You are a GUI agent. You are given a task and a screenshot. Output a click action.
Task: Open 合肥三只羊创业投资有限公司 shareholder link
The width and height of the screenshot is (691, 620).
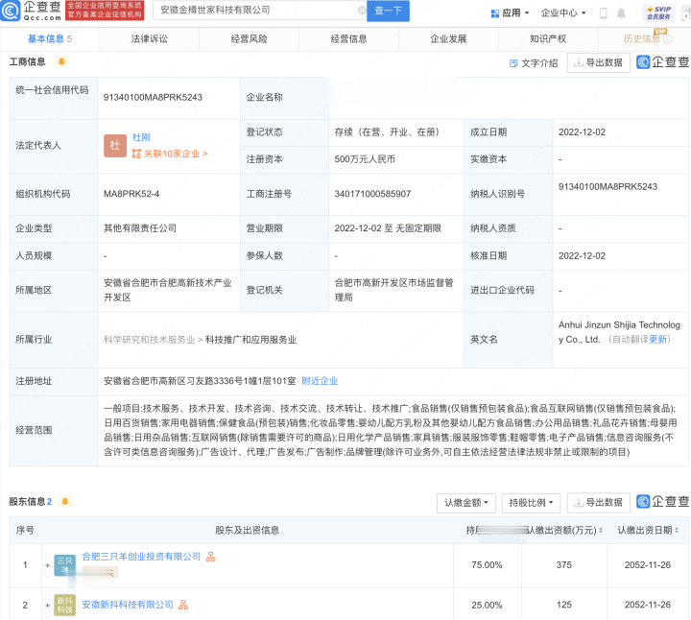coord(141,557)
